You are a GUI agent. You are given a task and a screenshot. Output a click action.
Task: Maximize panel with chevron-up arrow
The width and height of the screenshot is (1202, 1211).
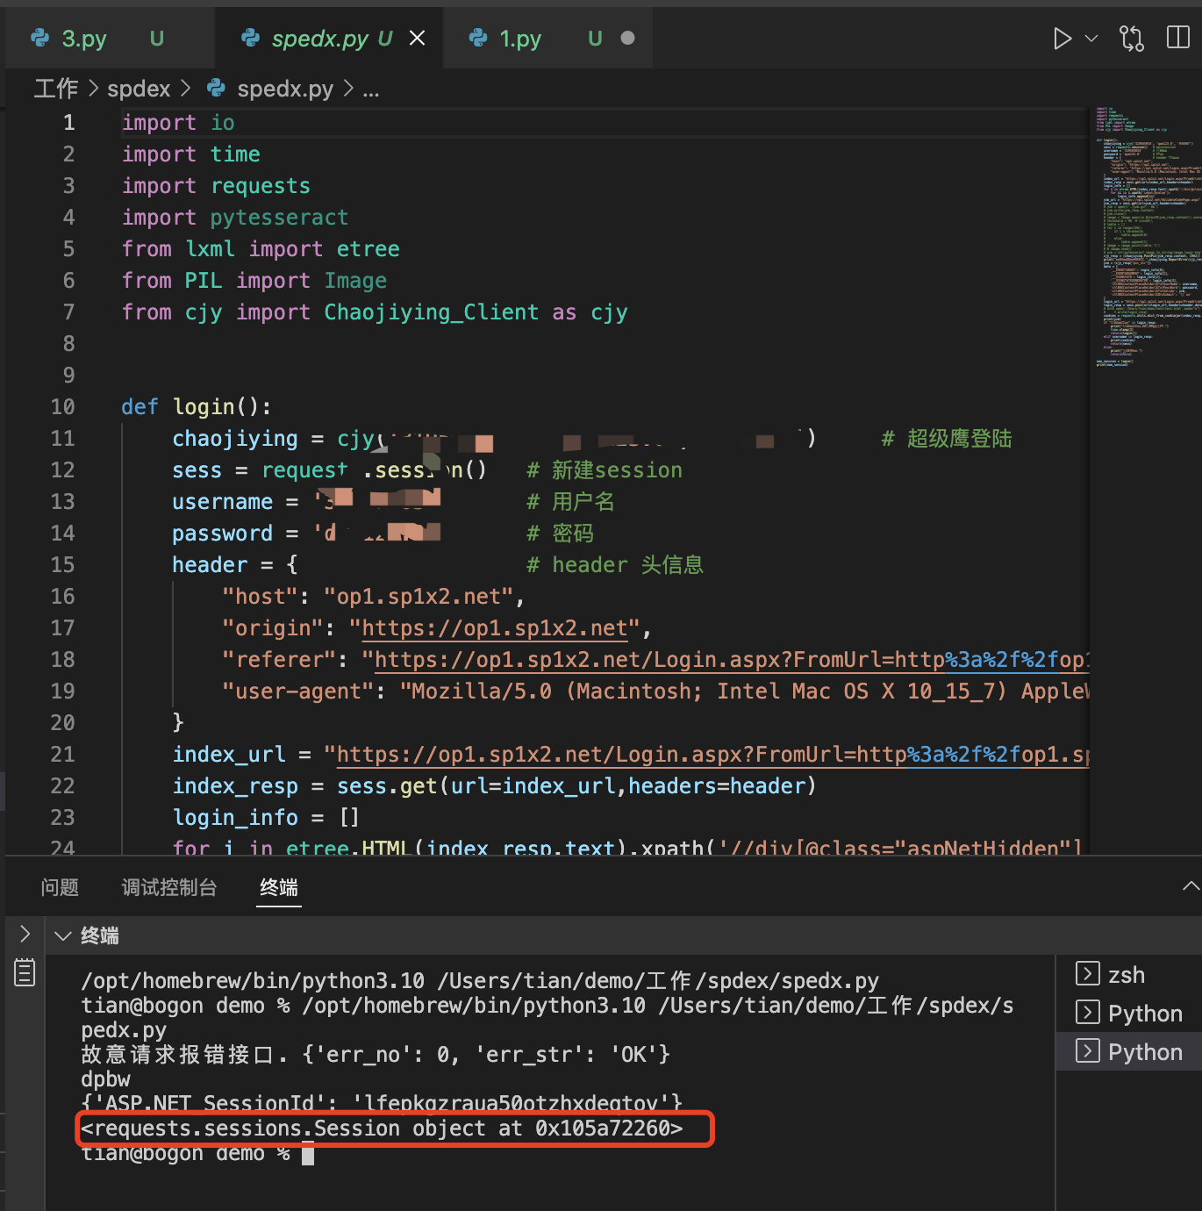coord(1191,886)
